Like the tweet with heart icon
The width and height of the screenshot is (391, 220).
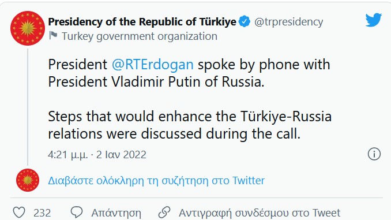coord(19,212)
